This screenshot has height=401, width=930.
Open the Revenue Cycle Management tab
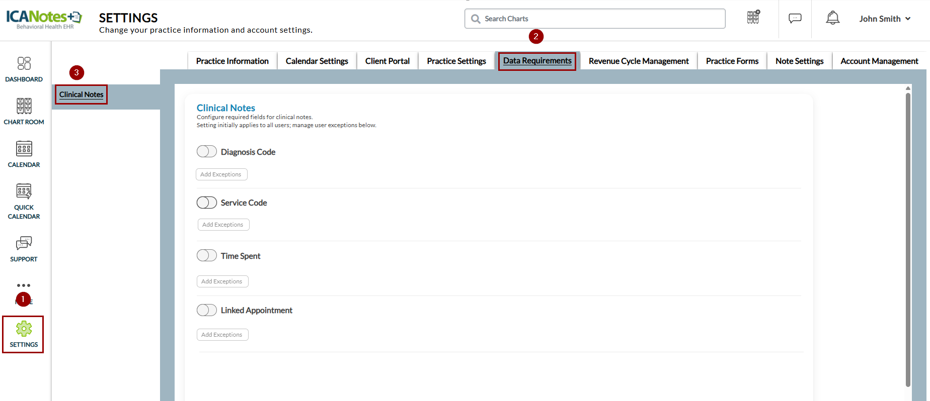point(638,61)
